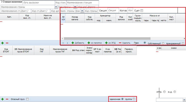The image size is (186, 102).
Task: Click the из памятки button label
Action: (96, 43)
